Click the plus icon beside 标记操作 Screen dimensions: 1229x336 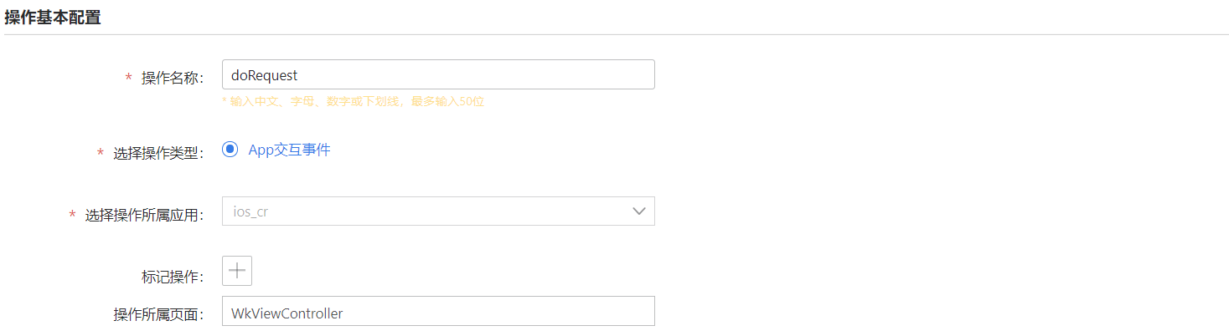237,271
